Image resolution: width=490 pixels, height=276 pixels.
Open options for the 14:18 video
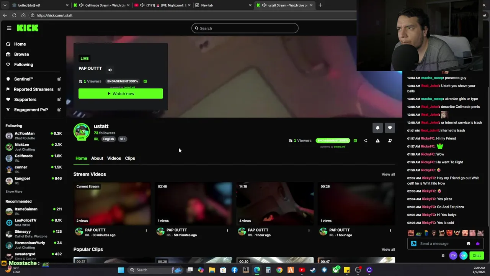309,230
